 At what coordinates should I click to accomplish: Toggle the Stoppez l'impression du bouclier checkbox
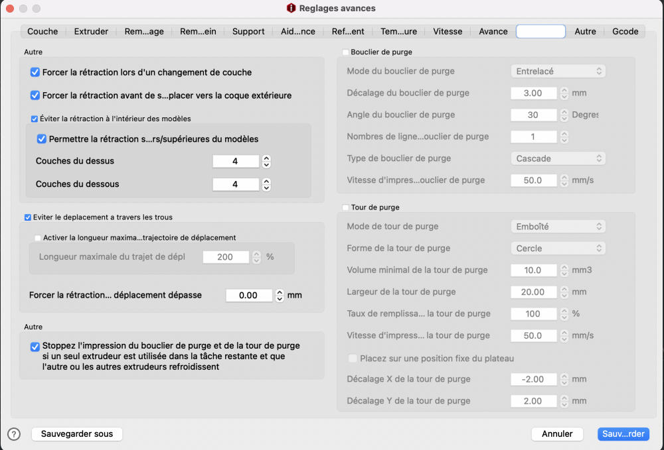pyautogui.click(x=35, y=347)
